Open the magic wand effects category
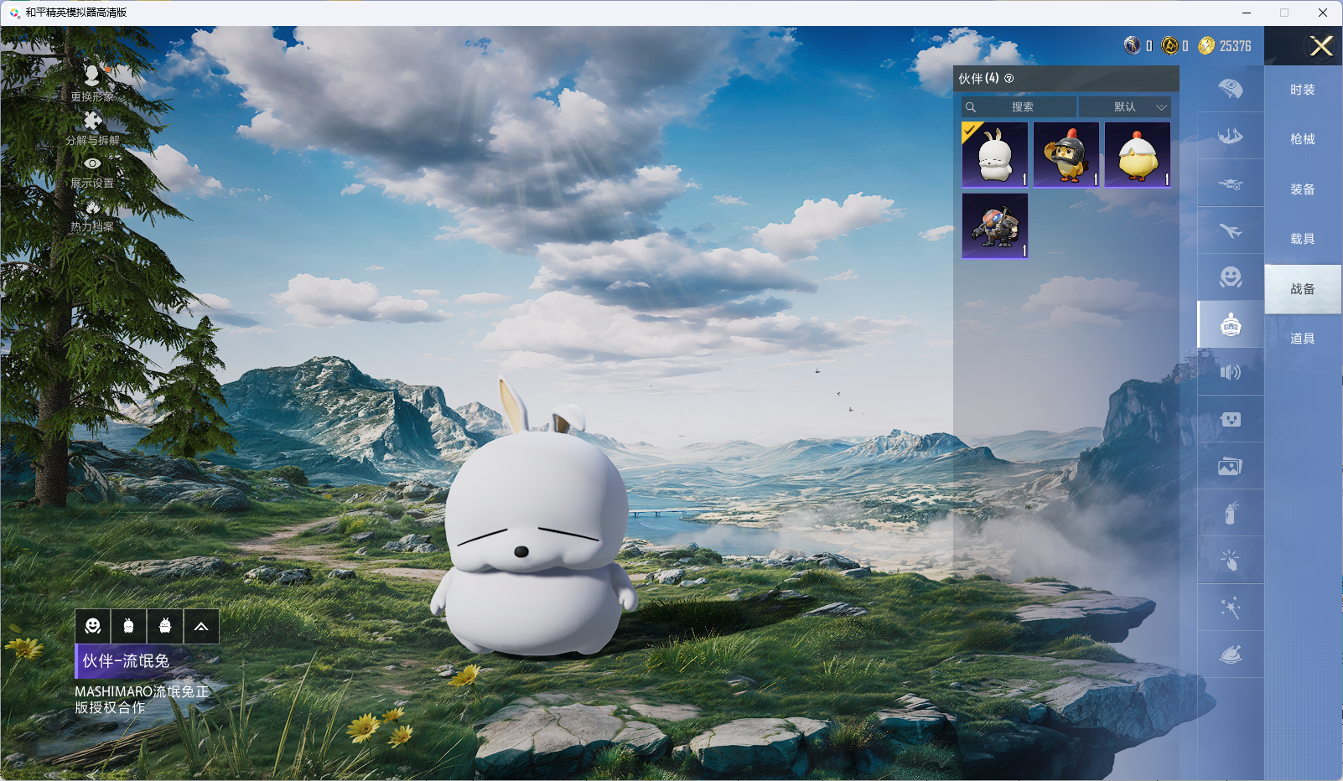Image resolution: width=1343 pixels, height=781 pixels. (1230, 608)
